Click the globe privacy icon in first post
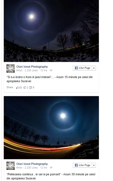This screenshot has height=181, width=113. (51, 70)
